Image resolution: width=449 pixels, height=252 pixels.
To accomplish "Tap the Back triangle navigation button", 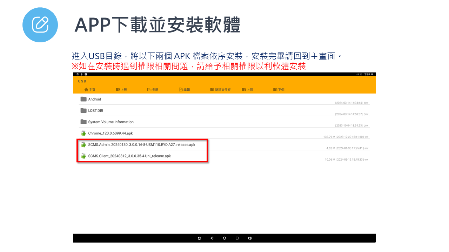I will click(212, 238).
